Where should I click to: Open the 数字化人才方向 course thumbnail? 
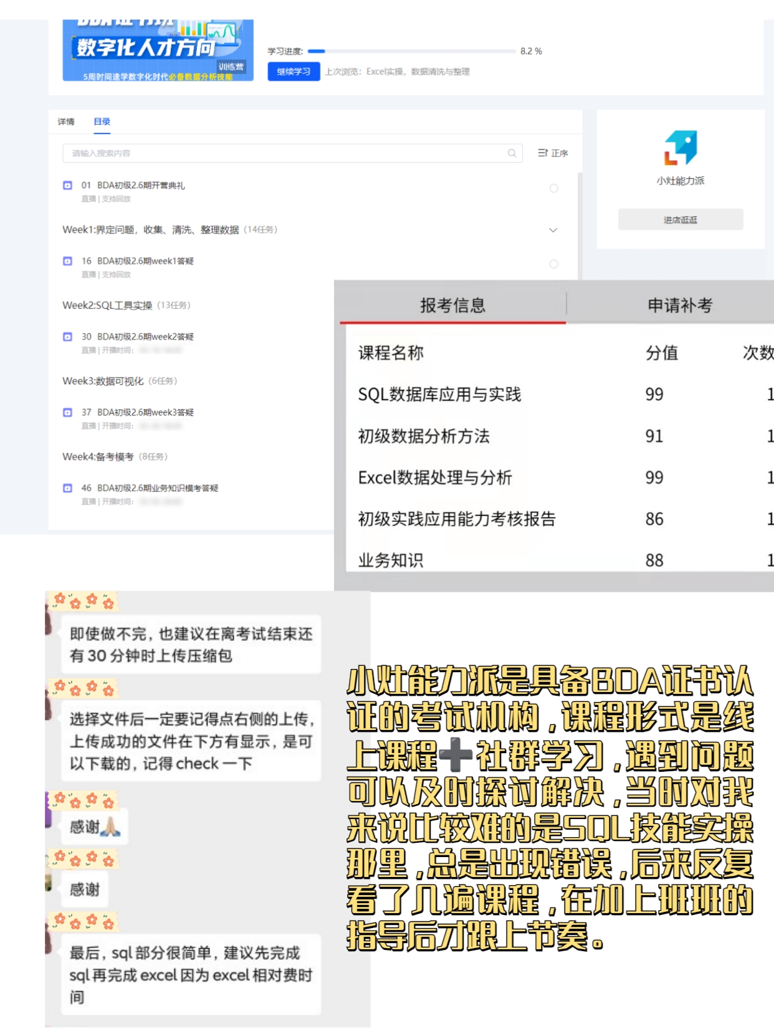coord(158,50)
